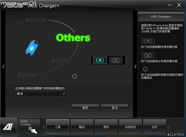Image resolution: width=186 pixels, height=137 pixels.
Task: Enable fast charging with the battery-bolt toggle
Action: coord(100,60)
